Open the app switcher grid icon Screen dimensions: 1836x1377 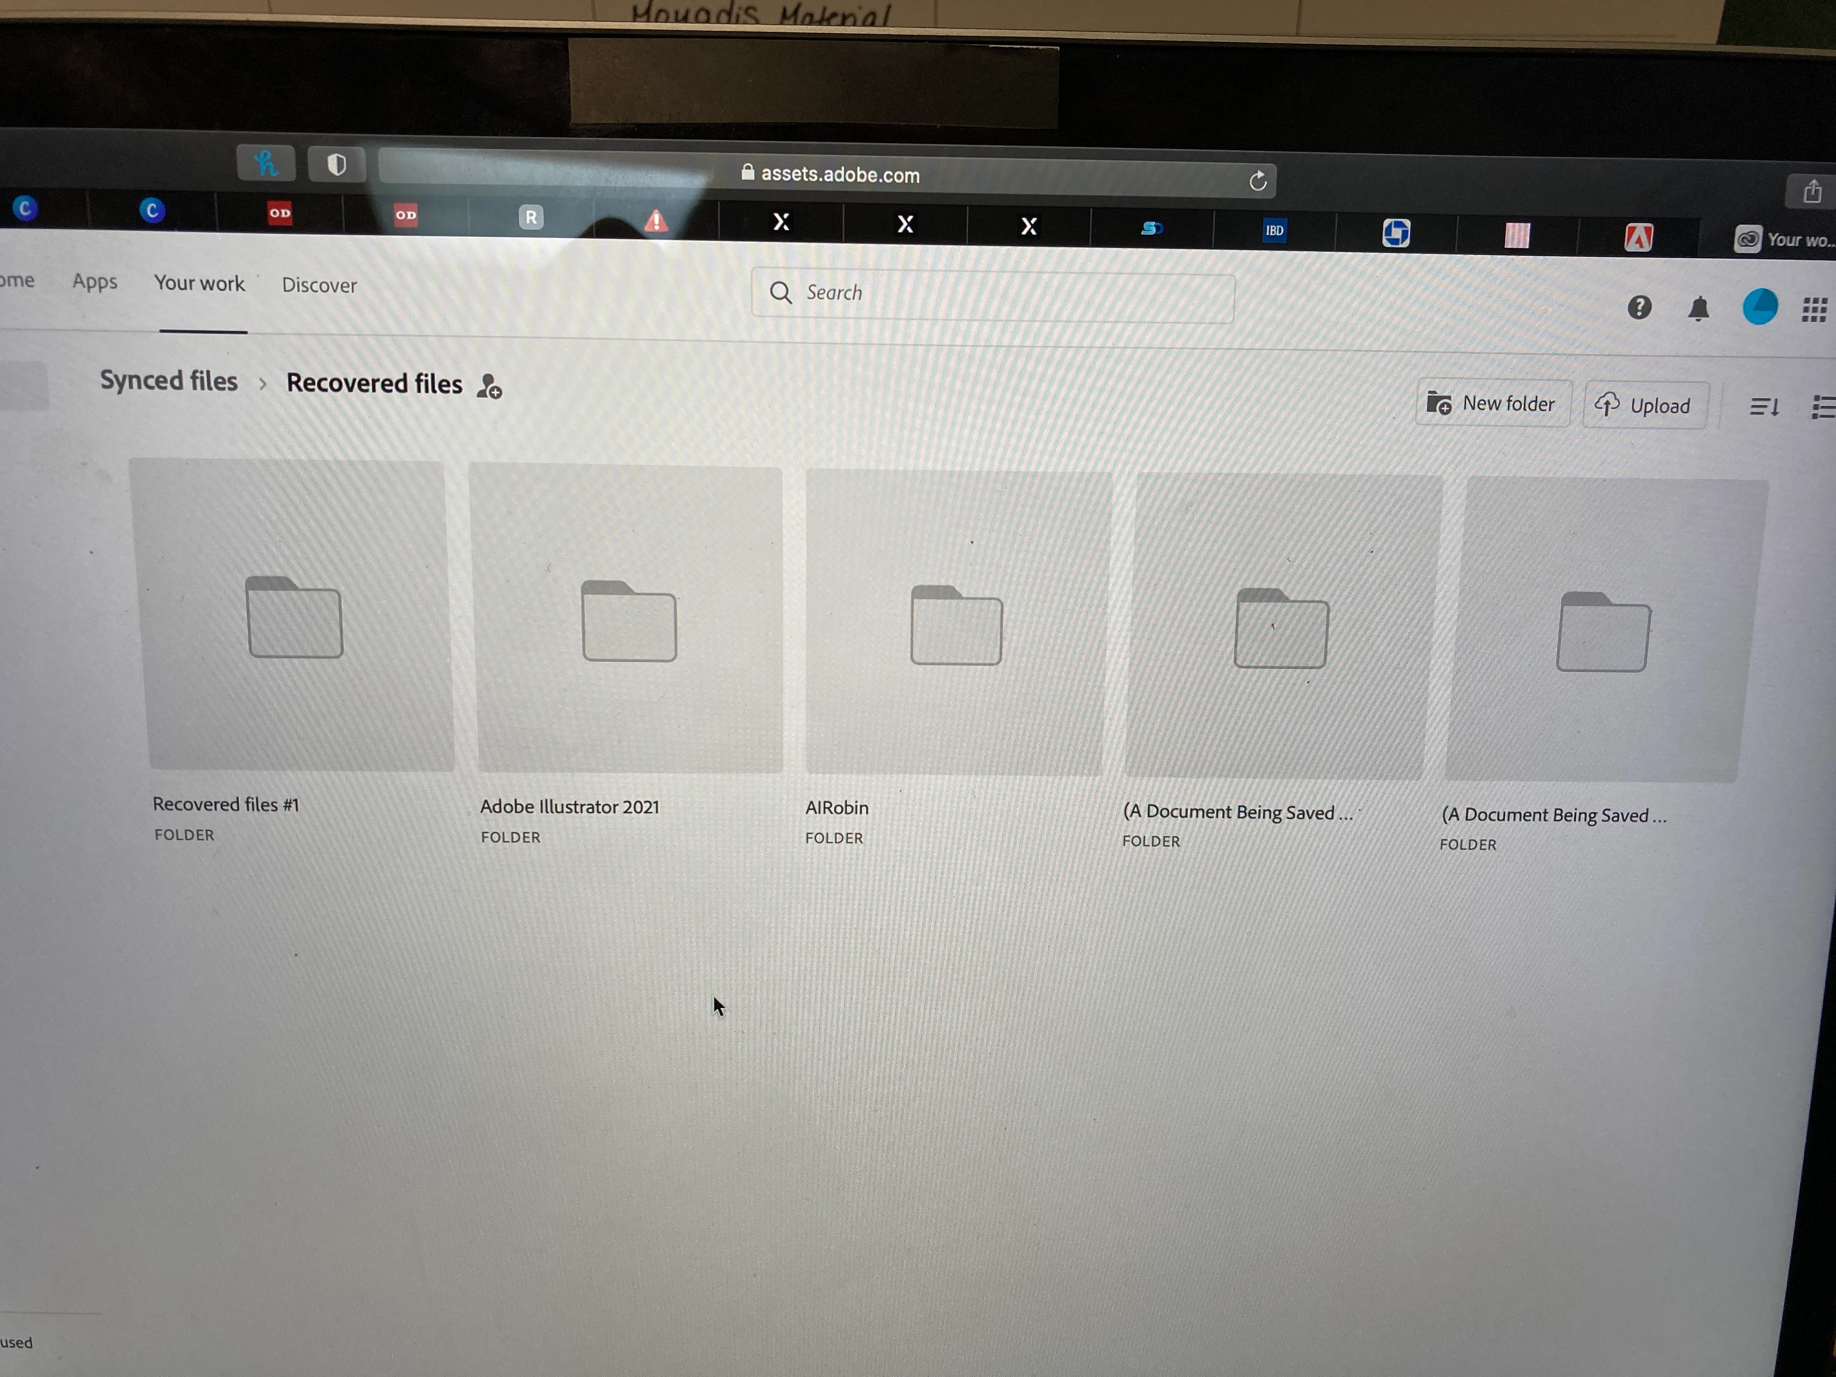(1815, 310)
